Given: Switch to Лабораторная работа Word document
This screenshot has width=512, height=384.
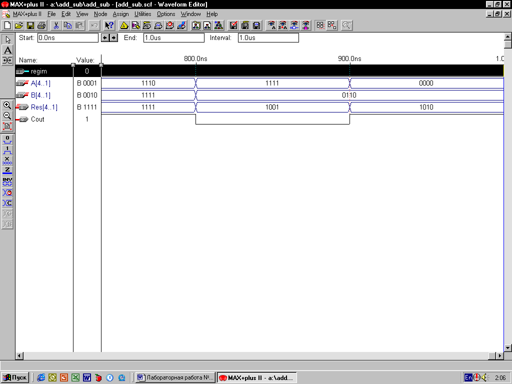Looking at the screenshot, I should tap(175, 377).
